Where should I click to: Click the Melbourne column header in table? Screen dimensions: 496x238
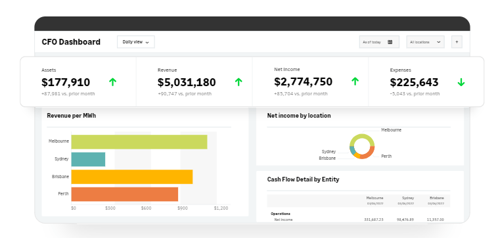[375, 198]
